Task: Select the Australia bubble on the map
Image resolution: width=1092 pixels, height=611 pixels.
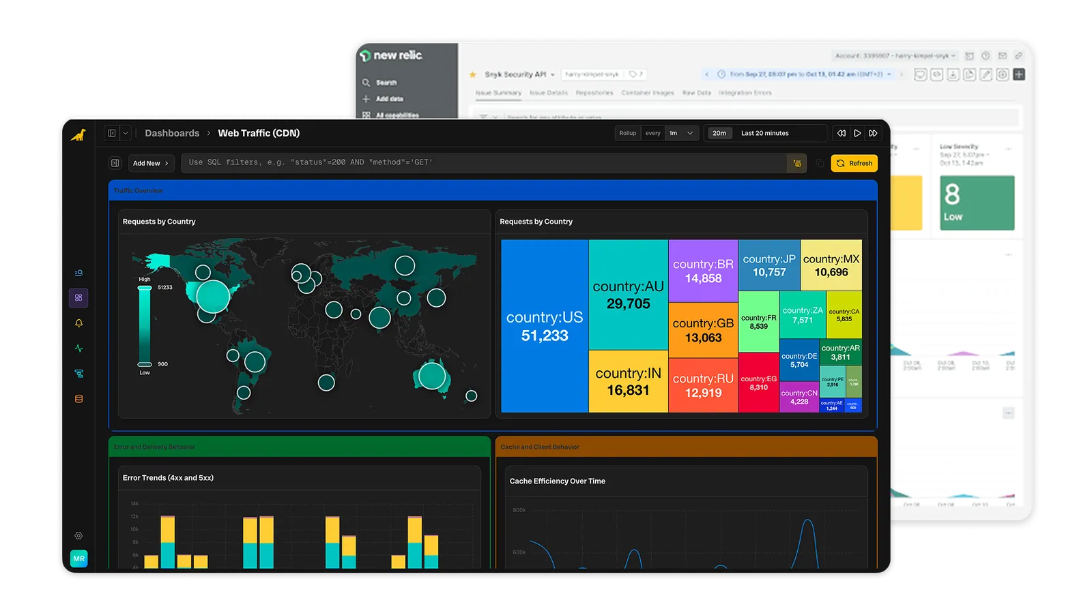Action: [x=432, y=376]
